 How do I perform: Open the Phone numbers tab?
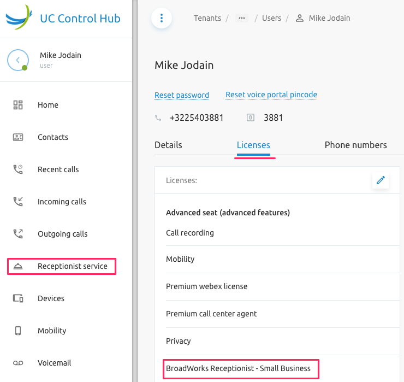pyautogui.click(x=355, y=145)
